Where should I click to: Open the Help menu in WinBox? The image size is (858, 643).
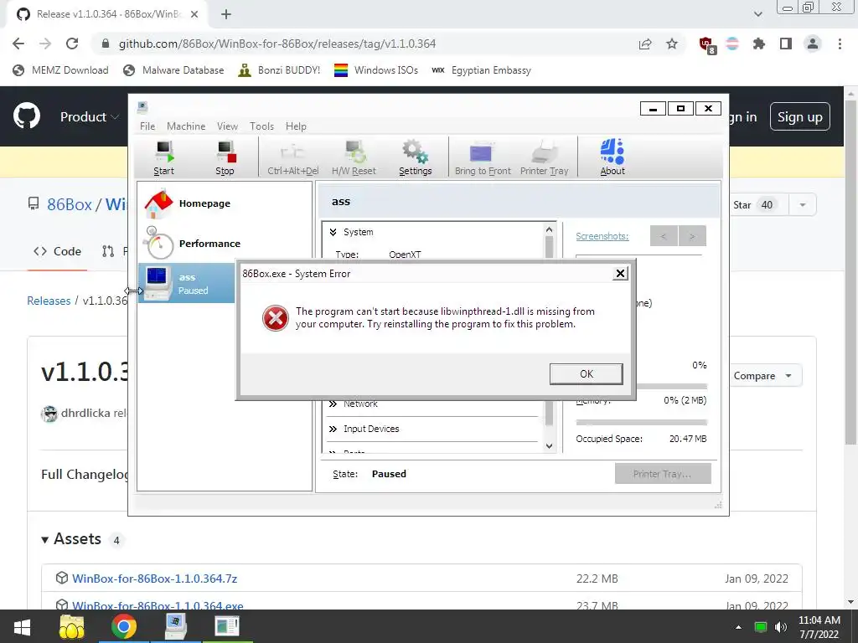(296, 126)
